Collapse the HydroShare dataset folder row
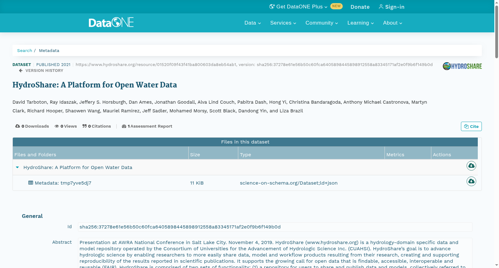The width and height of the screenshot is (499, 268). (17, 167)
